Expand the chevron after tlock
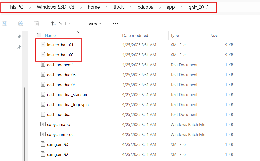This screenshot has width=260, height=161. pyautogui.click(x=131, y=7)
